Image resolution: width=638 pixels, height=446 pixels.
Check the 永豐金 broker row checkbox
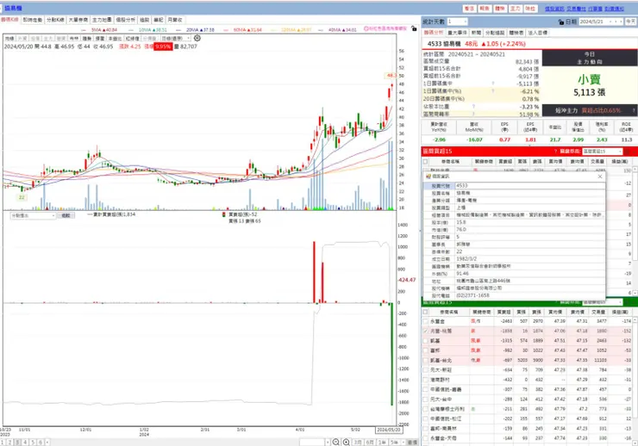(426, 321)
